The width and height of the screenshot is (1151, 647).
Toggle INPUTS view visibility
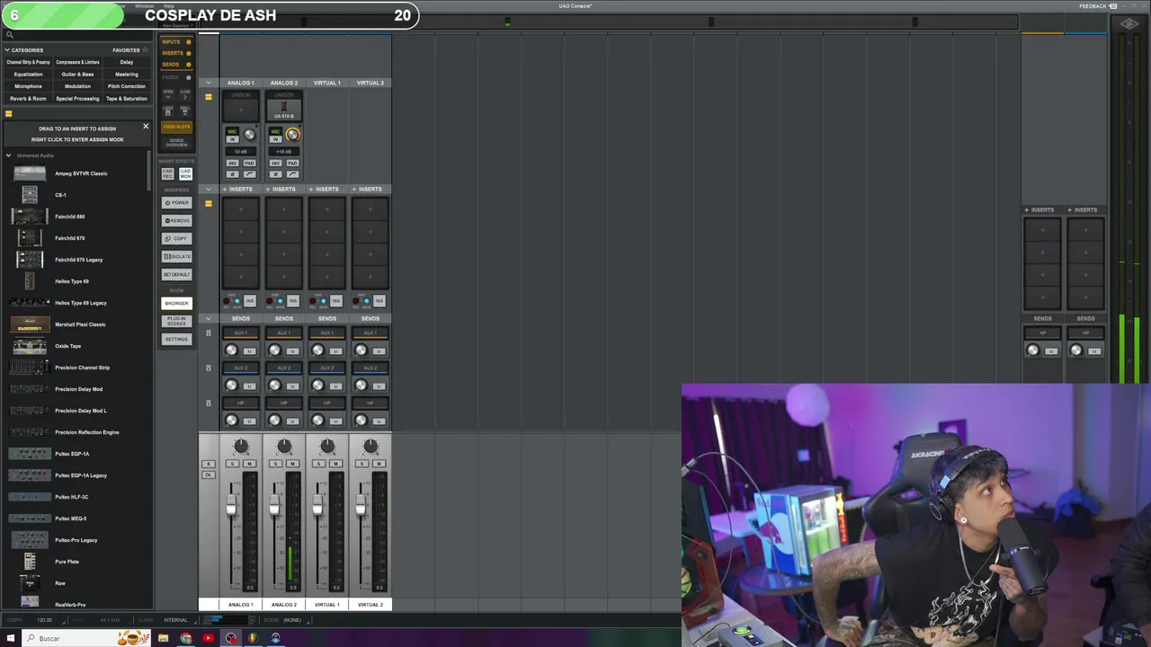point(176,42)
